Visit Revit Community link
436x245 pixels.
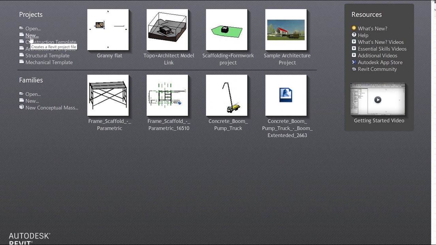[377, 69]
